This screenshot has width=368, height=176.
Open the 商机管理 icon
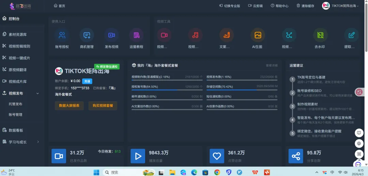[x=87, y=35]
